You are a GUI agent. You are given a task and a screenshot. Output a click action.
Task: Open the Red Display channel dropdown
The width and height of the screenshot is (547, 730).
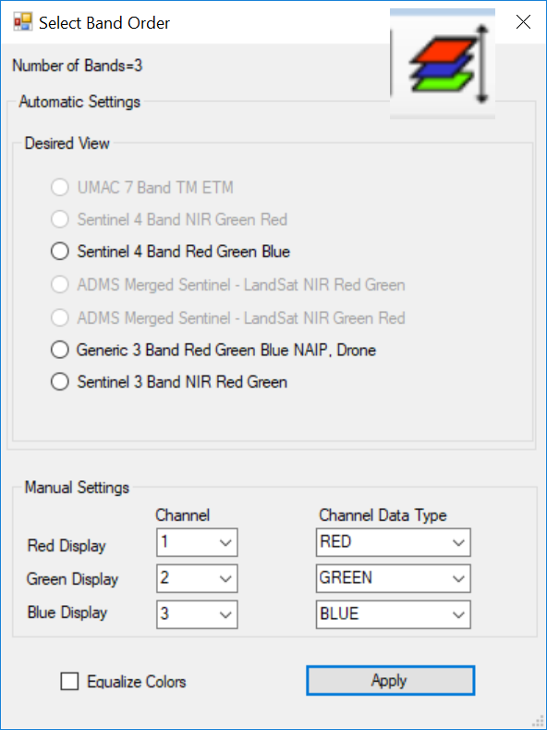[197, 542]
